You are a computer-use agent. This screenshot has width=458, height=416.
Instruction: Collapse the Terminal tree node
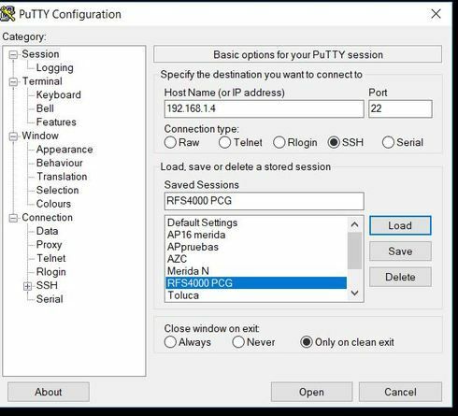(x=13, y=82)
